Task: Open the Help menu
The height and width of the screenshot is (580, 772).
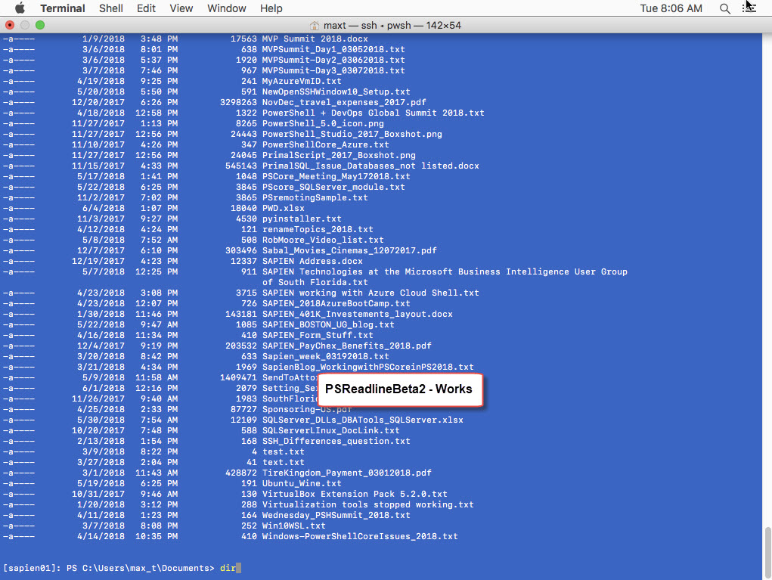Action: (x=271, y=8)
